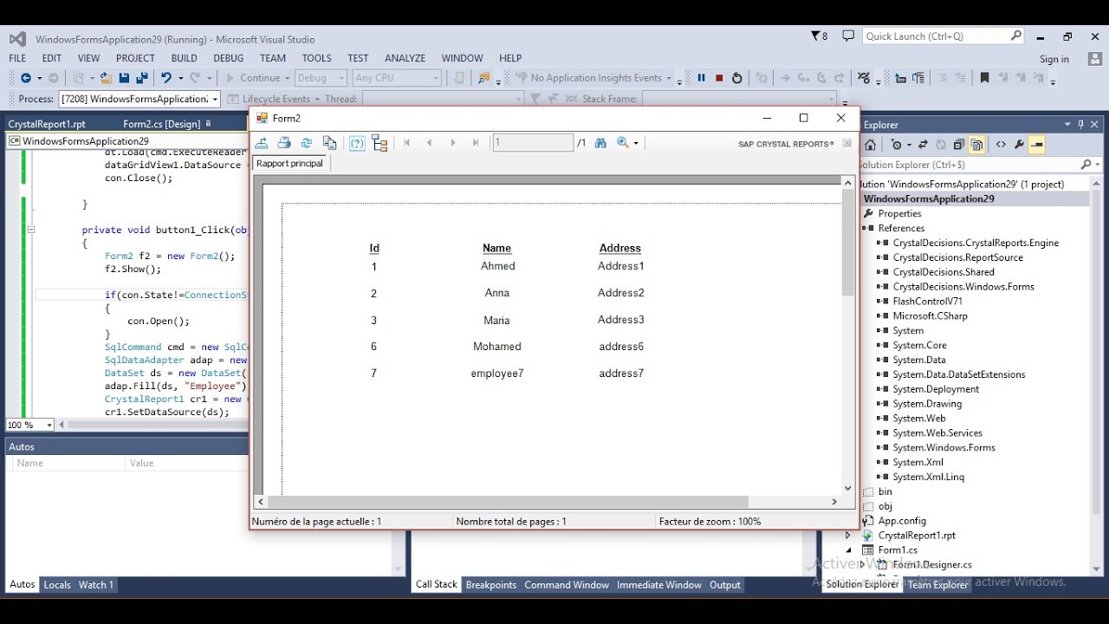Switch to the Team Explorer tab
The image size is (1109, 624).
tap(937, 585)
